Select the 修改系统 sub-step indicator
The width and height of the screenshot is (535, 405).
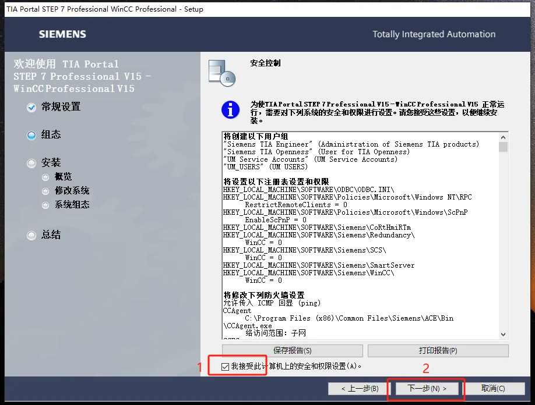click(45, 191)
